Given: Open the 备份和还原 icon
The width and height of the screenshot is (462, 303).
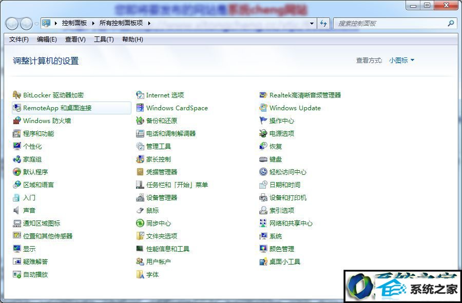Looking at the screenshot, I should (140, 120).
